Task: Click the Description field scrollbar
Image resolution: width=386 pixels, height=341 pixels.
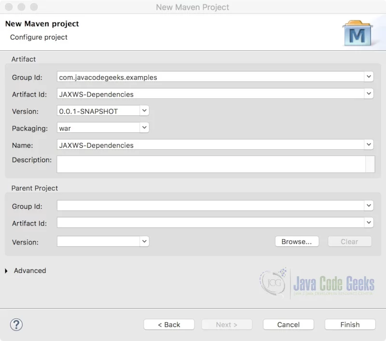Action: coord(370,164)
